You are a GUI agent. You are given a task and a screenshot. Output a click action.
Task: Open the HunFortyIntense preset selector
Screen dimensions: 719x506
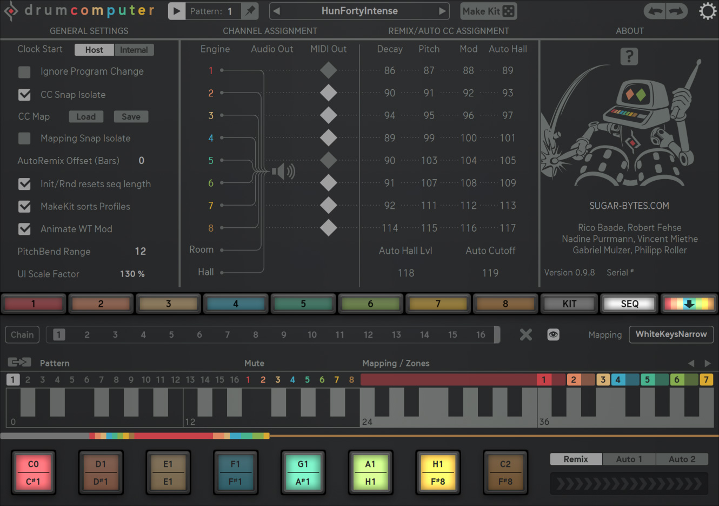coord(359,11)
